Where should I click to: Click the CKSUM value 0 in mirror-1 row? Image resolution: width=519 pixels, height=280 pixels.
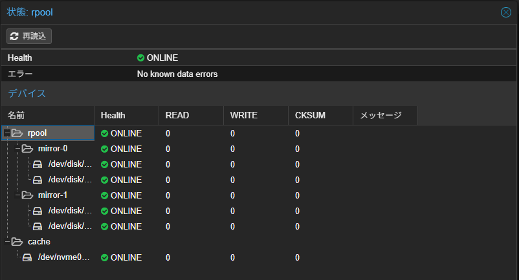pyautogui.click(x=297, y=196)
